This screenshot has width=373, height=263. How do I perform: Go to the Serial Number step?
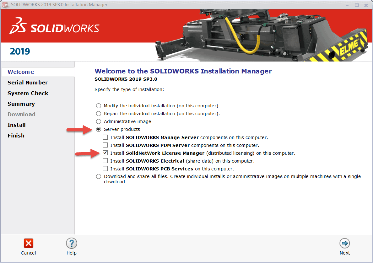pyautogui.click(x=28, y=83)
